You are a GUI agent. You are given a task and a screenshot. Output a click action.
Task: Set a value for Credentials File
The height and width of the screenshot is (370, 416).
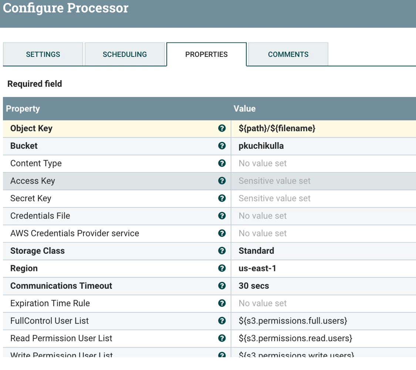click(x=324, y=216)
